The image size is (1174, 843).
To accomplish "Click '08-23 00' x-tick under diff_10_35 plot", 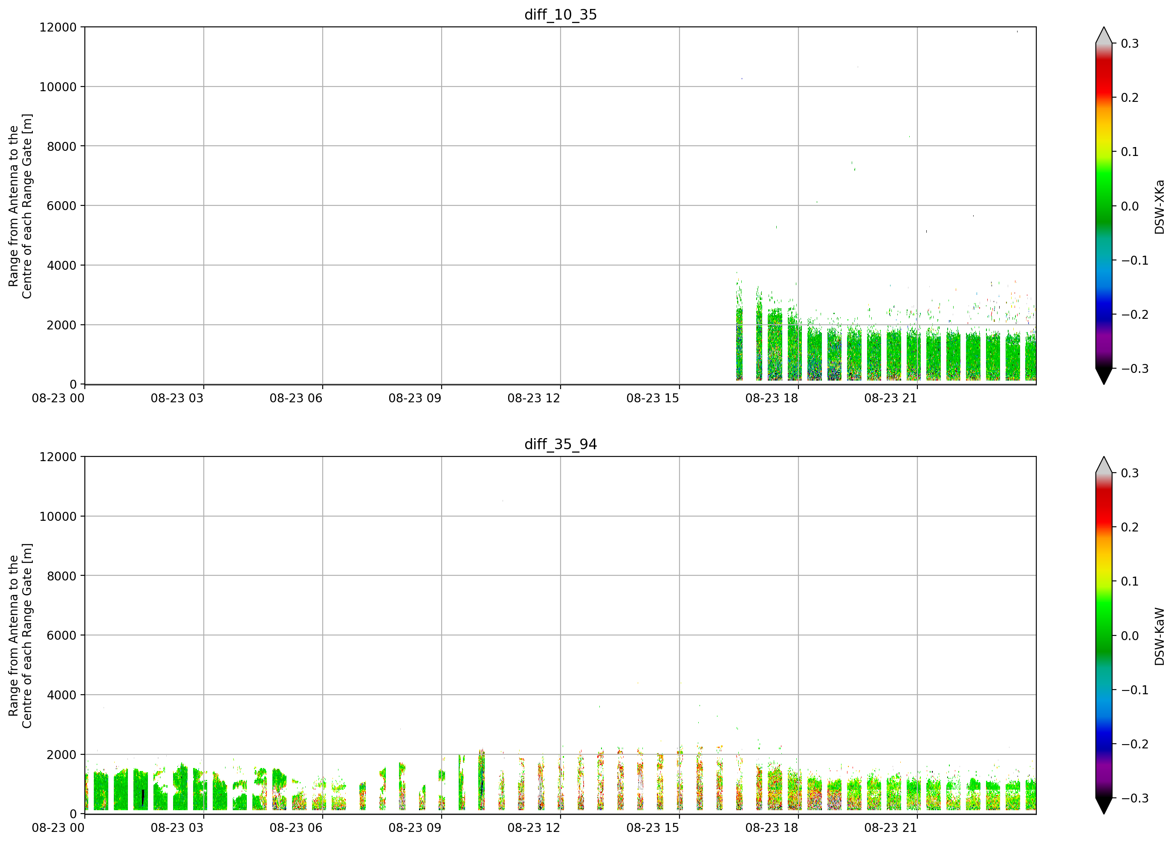I will pos(58,398).
